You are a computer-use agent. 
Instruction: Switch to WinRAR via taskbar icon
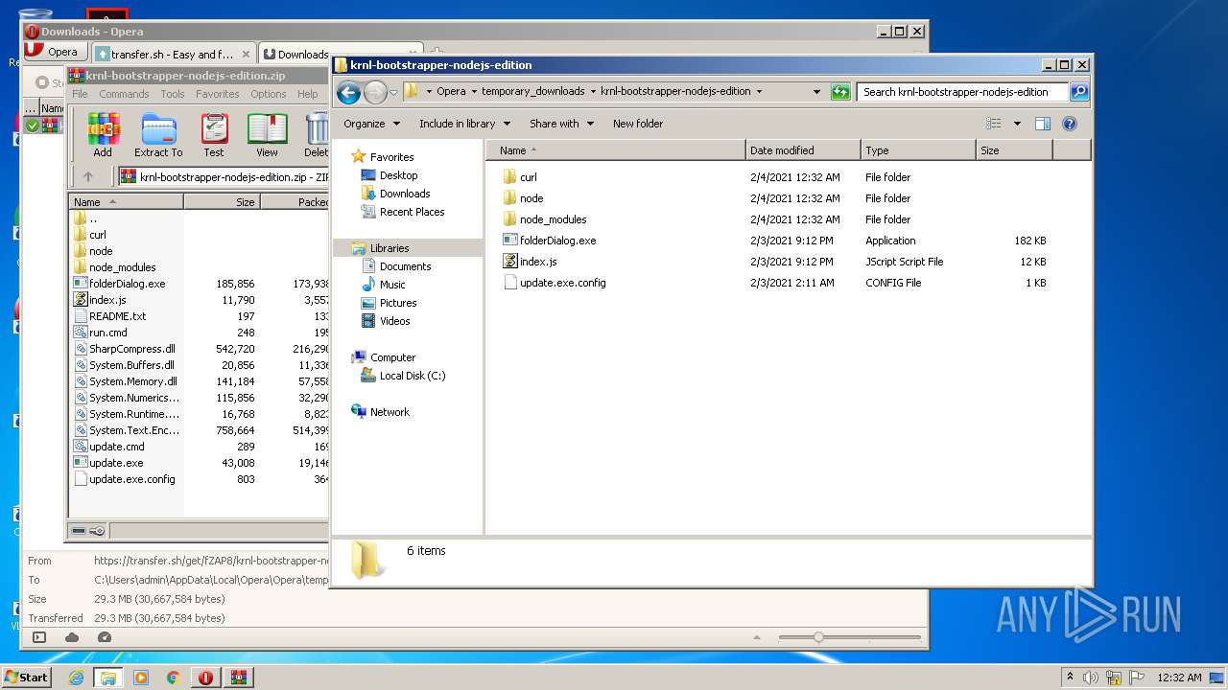point(238,678)
